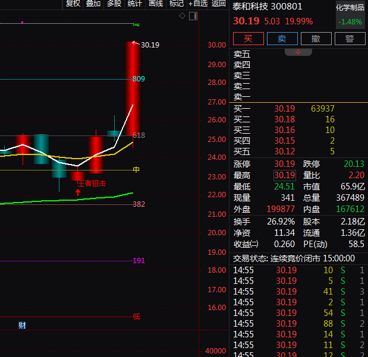Click the 买一 volume 63937

pos(322,109)
